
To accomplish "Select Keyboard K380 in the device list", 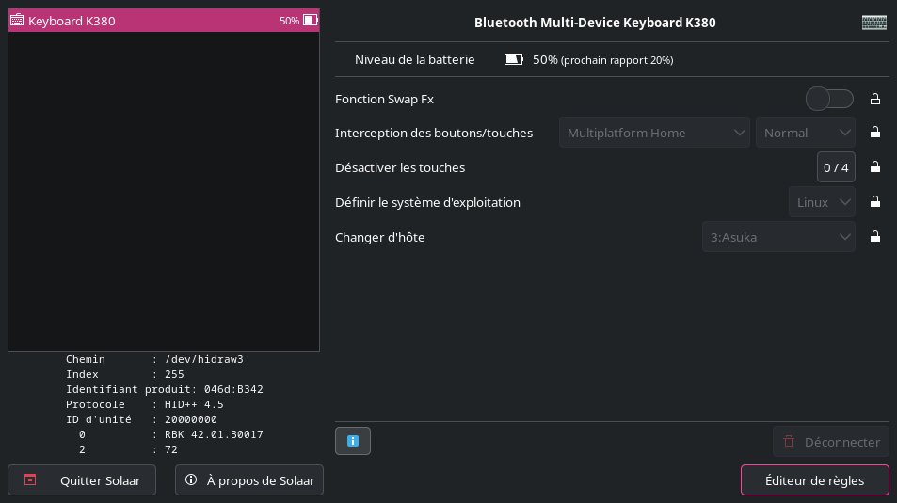I will 164,21.
